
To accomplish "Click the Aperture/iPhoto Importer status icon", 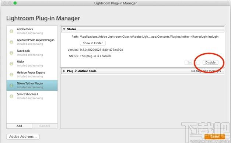I will pos(11,42).
